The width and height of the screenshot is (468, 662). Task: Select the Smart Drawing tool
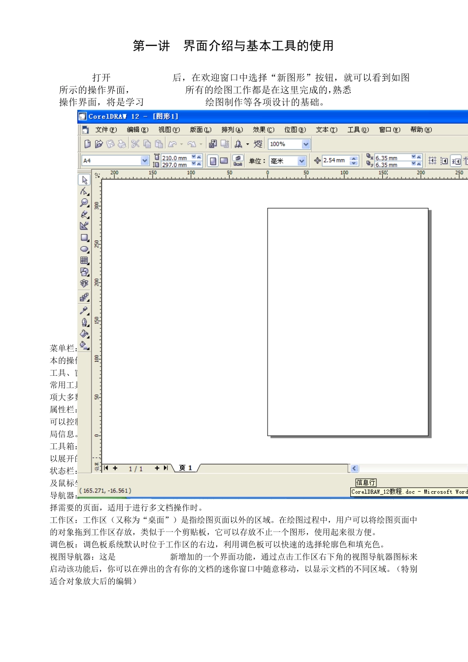[x=84, y=226]
